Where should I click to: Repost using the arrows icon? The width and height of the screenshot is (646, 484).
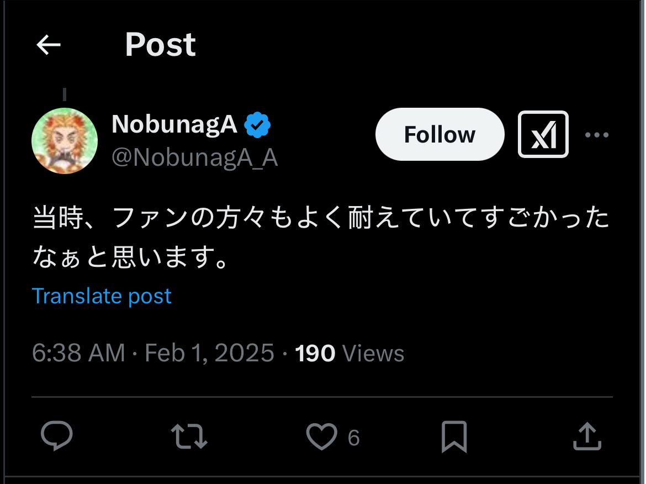(189, 437)
